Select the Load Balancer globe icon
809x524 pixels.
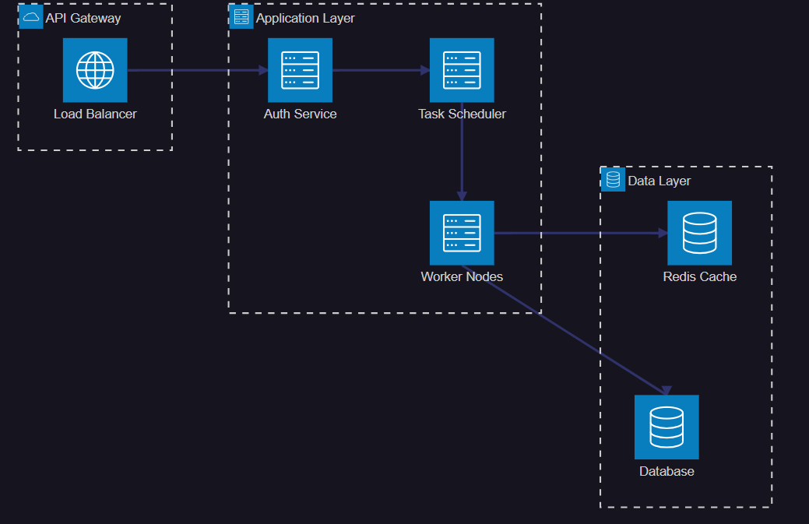(95, 70)
